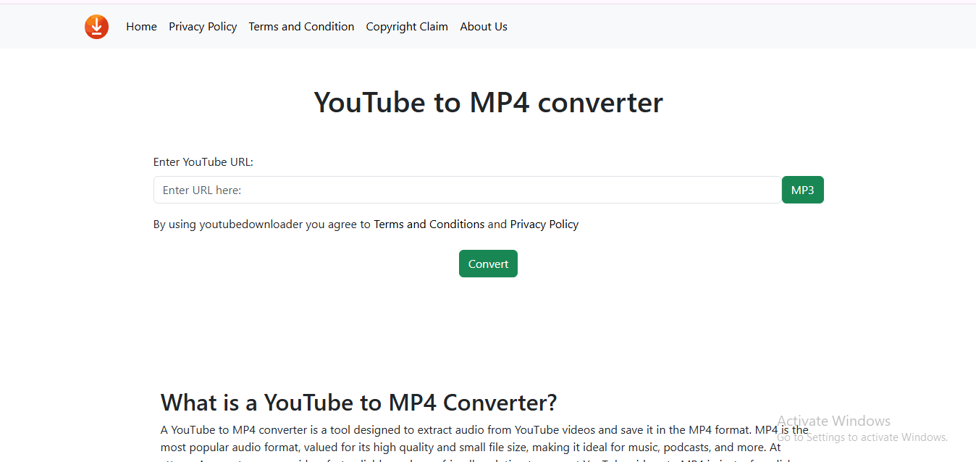Open the Copyright Claim page
This screenshot has width=976, height=462.
coord(407,27)
